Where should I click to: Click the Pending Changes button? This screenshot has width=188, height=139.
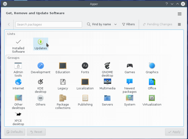tap(157, 24)
